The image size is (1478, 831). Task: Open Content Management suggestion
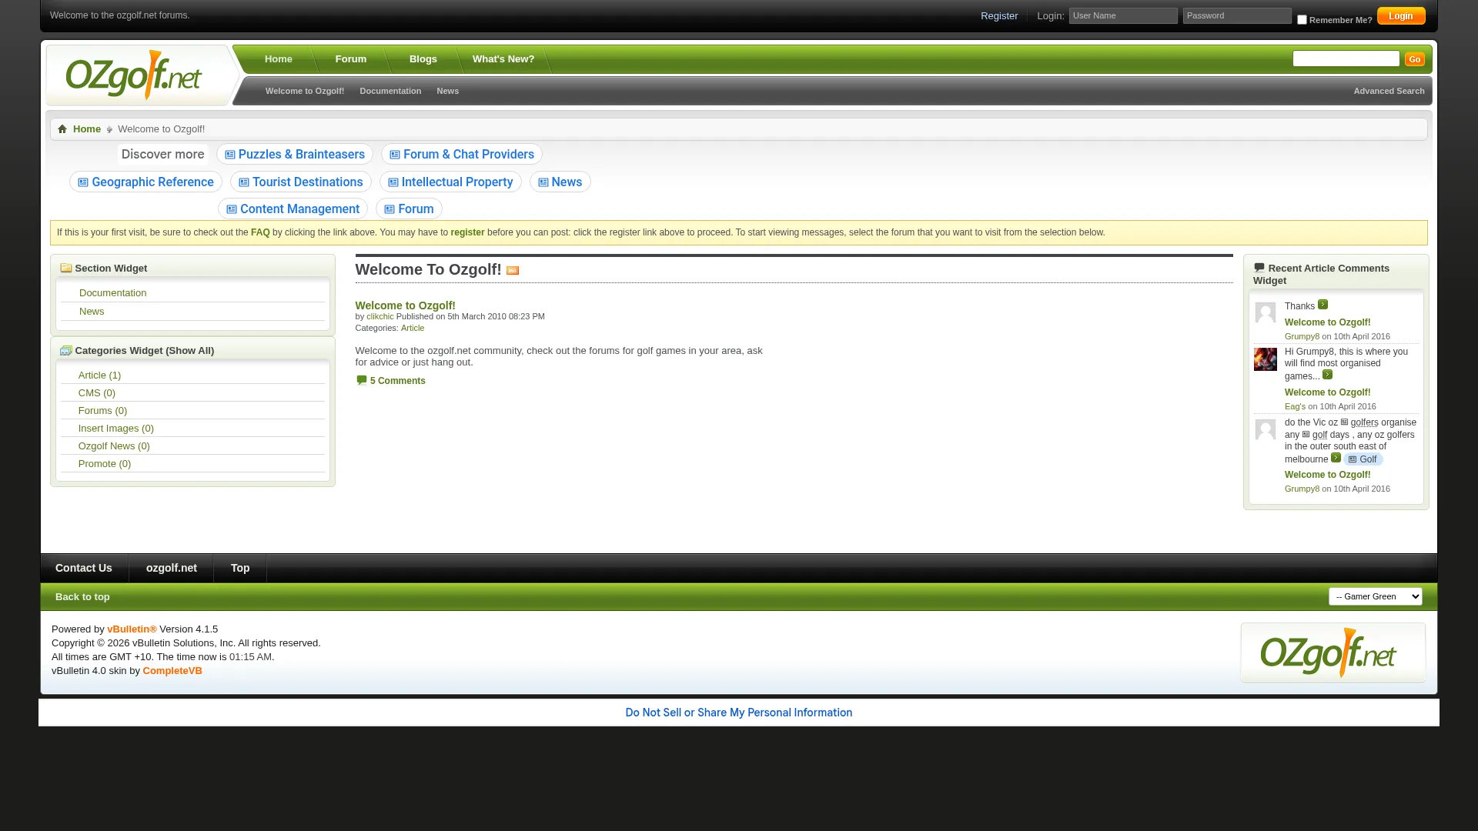pyautogui.click(x=293, y=209)
